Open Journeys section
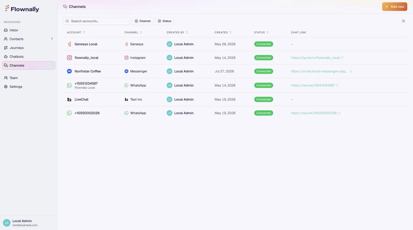The width and height of the screenshot is (413, 230). 28,48
